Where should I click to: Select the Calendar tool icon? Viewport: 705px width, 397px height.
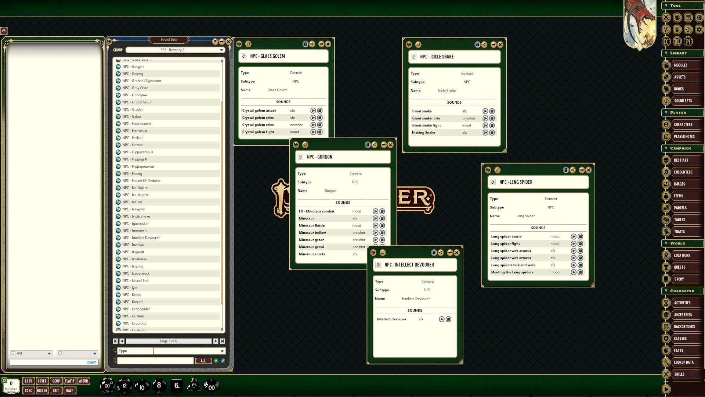(x=688, y=17)
